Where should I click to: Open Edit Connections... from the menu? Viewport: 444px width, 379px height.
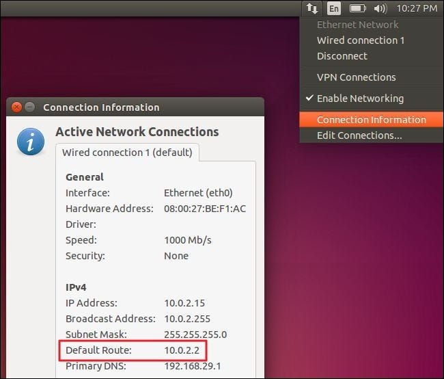pos(359,135)
